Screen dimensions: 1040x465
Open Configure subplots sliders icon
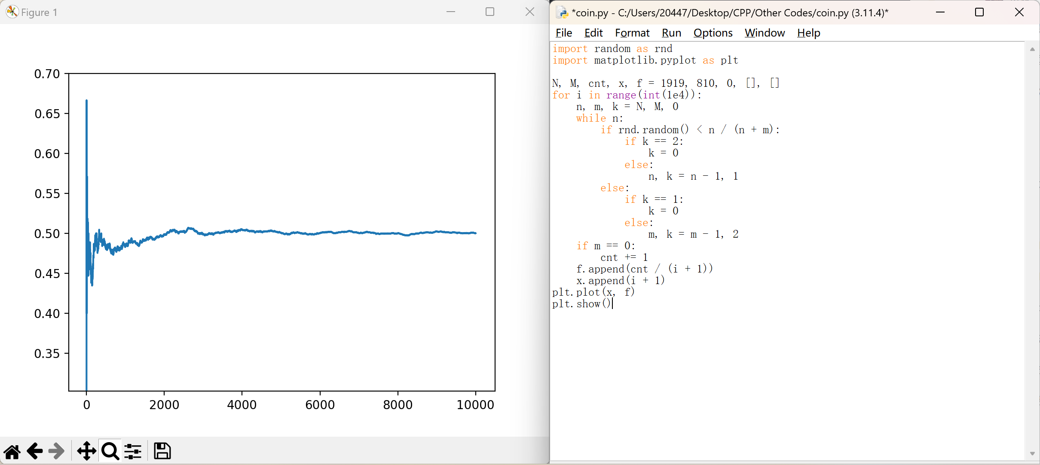point(133,451)
